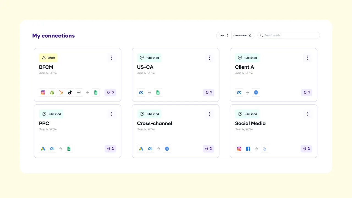Image resolution: width=352 pixels, height=198 pixels.
Task: Open the Social Media card options menu
Action: click(307, 114)
